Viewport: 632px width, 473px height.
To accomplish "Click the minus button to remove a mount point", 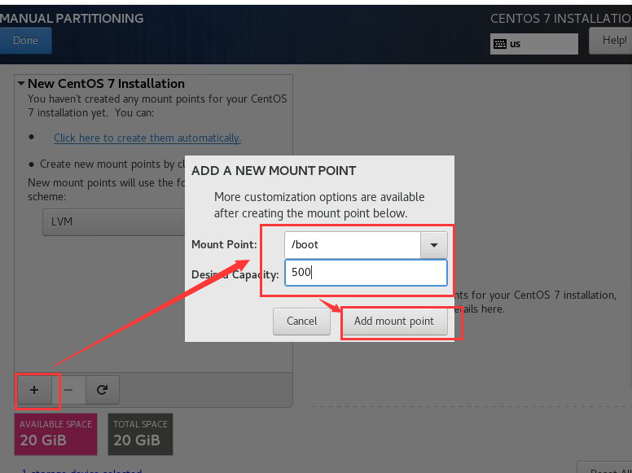I will coord(68,390).
